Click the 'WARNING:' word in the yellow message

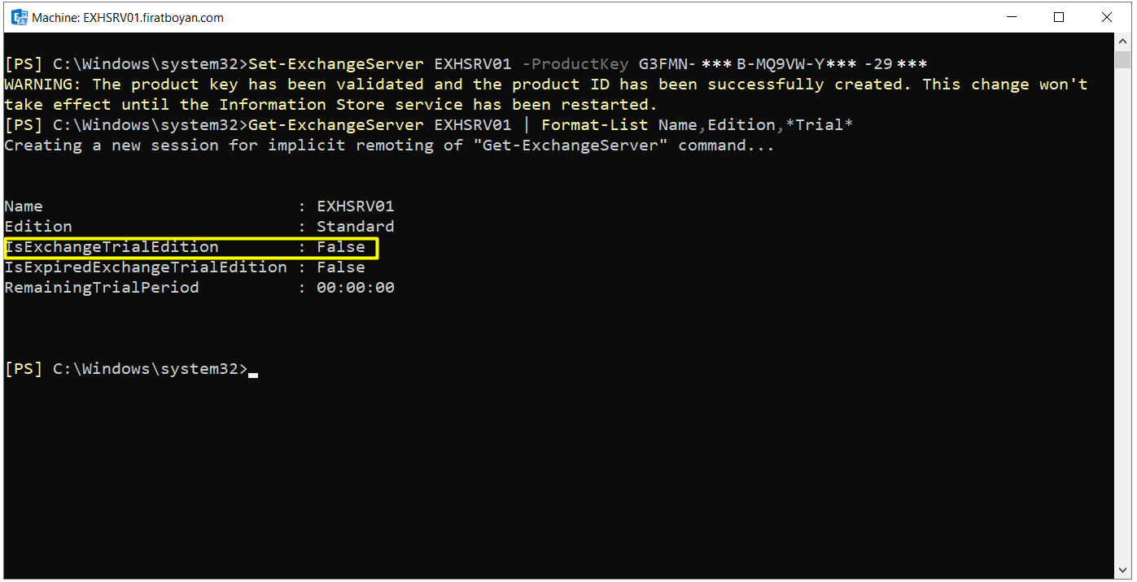point(43,85)
